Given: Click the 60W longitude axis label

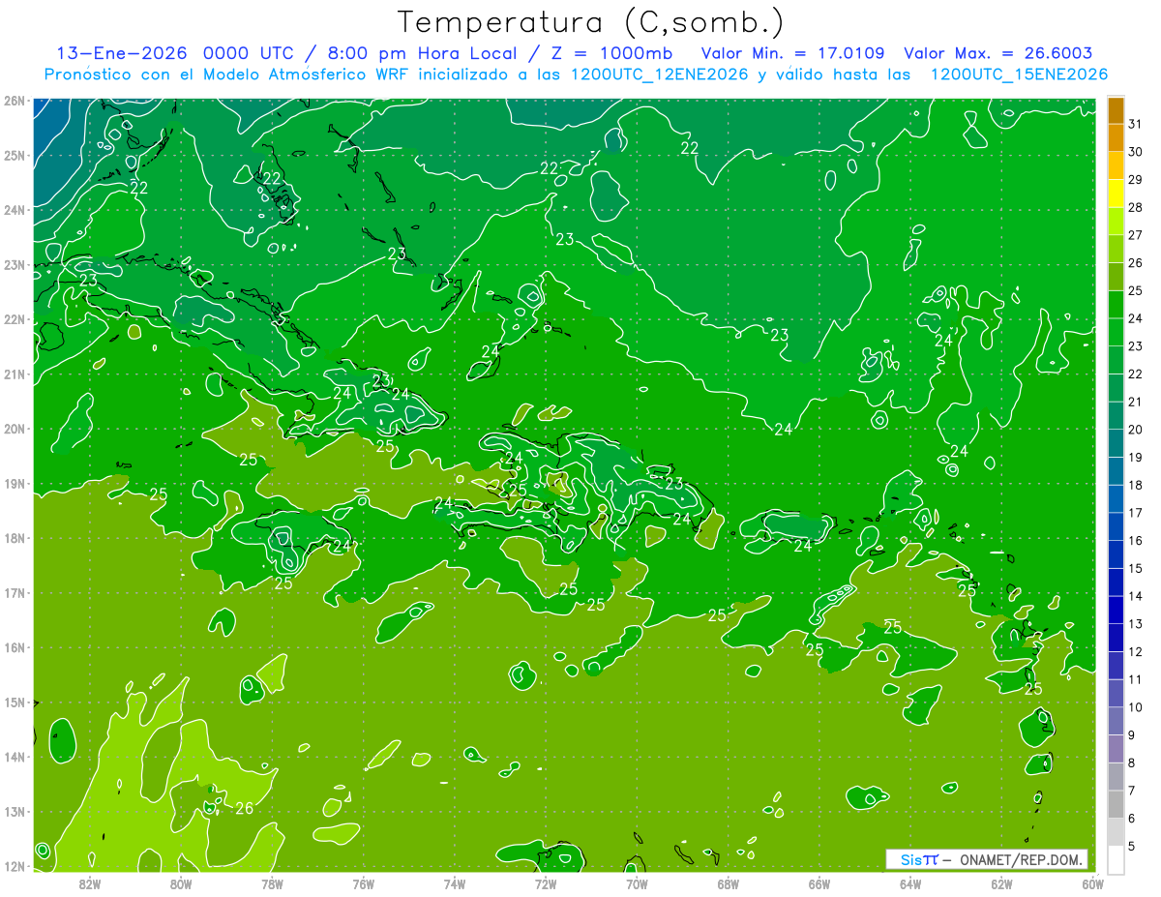Looking at the screenshot, I should (1093, 883).
